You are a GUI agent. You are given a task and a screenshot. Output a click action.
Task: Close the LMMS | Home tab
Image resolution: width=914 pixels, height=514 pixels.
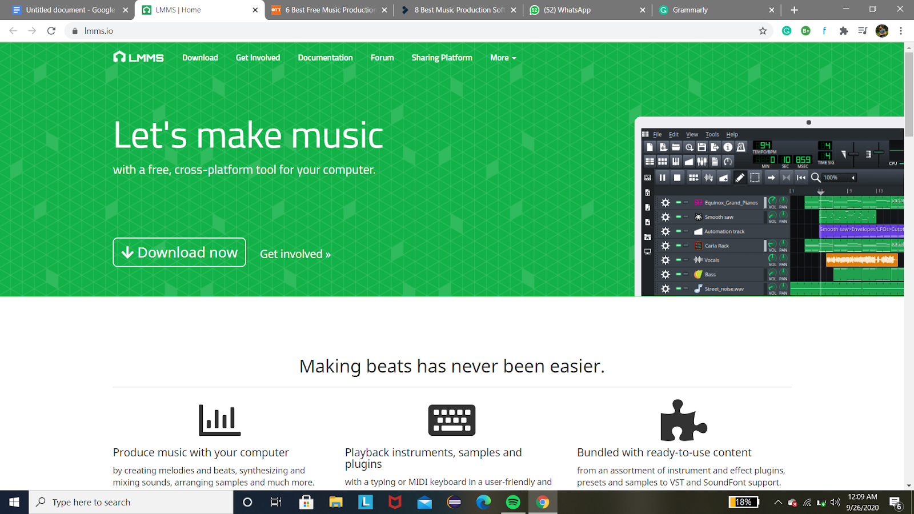point(255,10)
